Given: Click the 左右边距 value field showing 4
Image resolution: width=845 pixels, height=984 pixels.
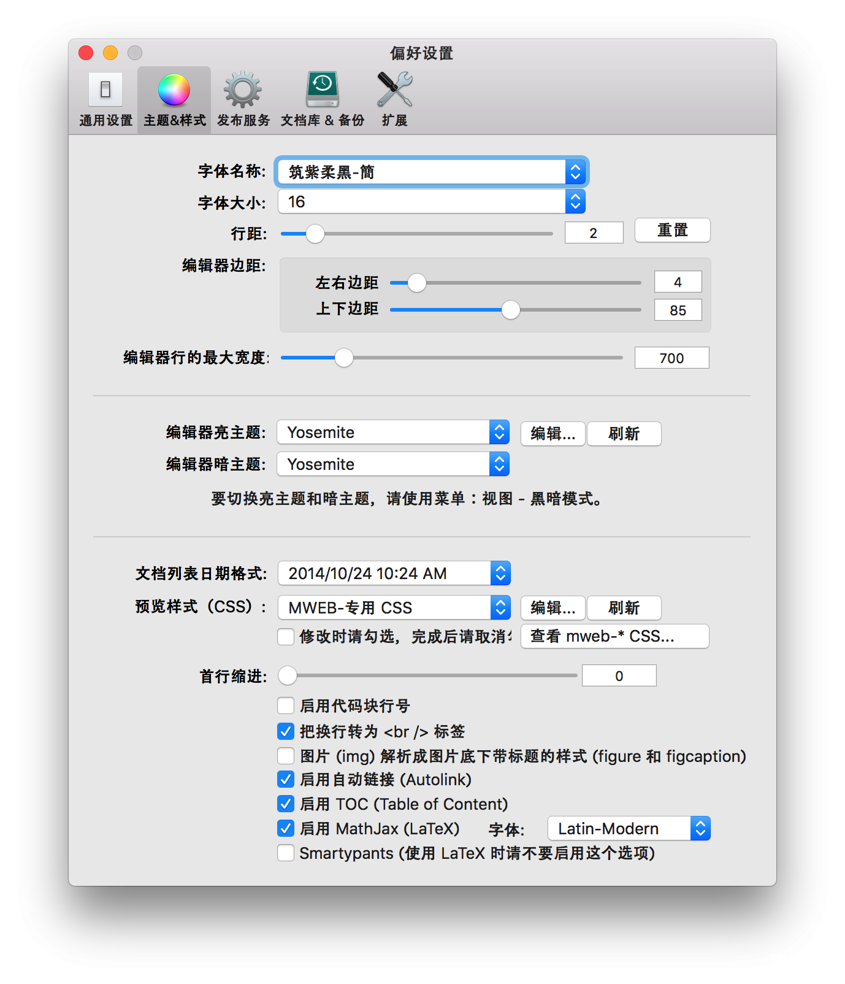Looking at the screenshot, I should [678, 282].
